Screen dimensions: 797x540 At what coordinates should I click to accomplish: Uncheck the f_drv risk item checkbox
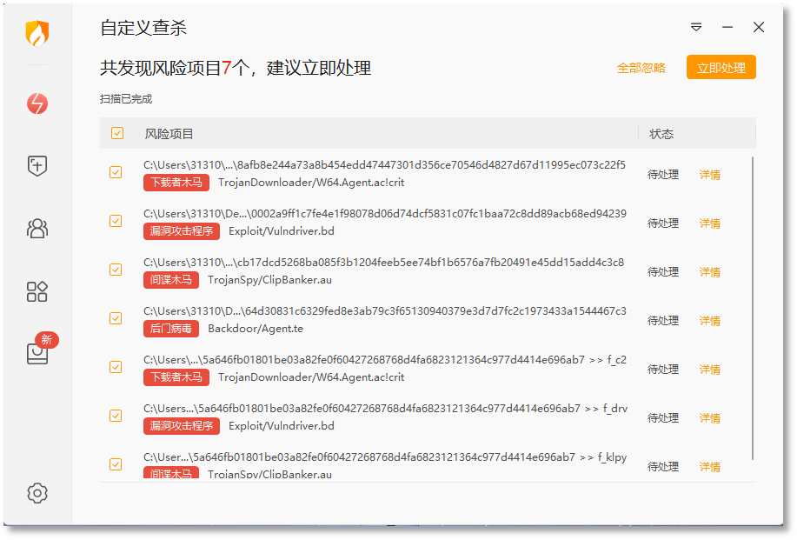coord(116,416)
